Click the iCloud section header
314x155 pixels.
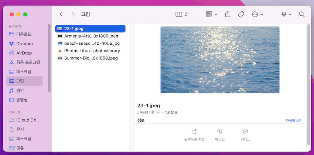coord(14,112)
